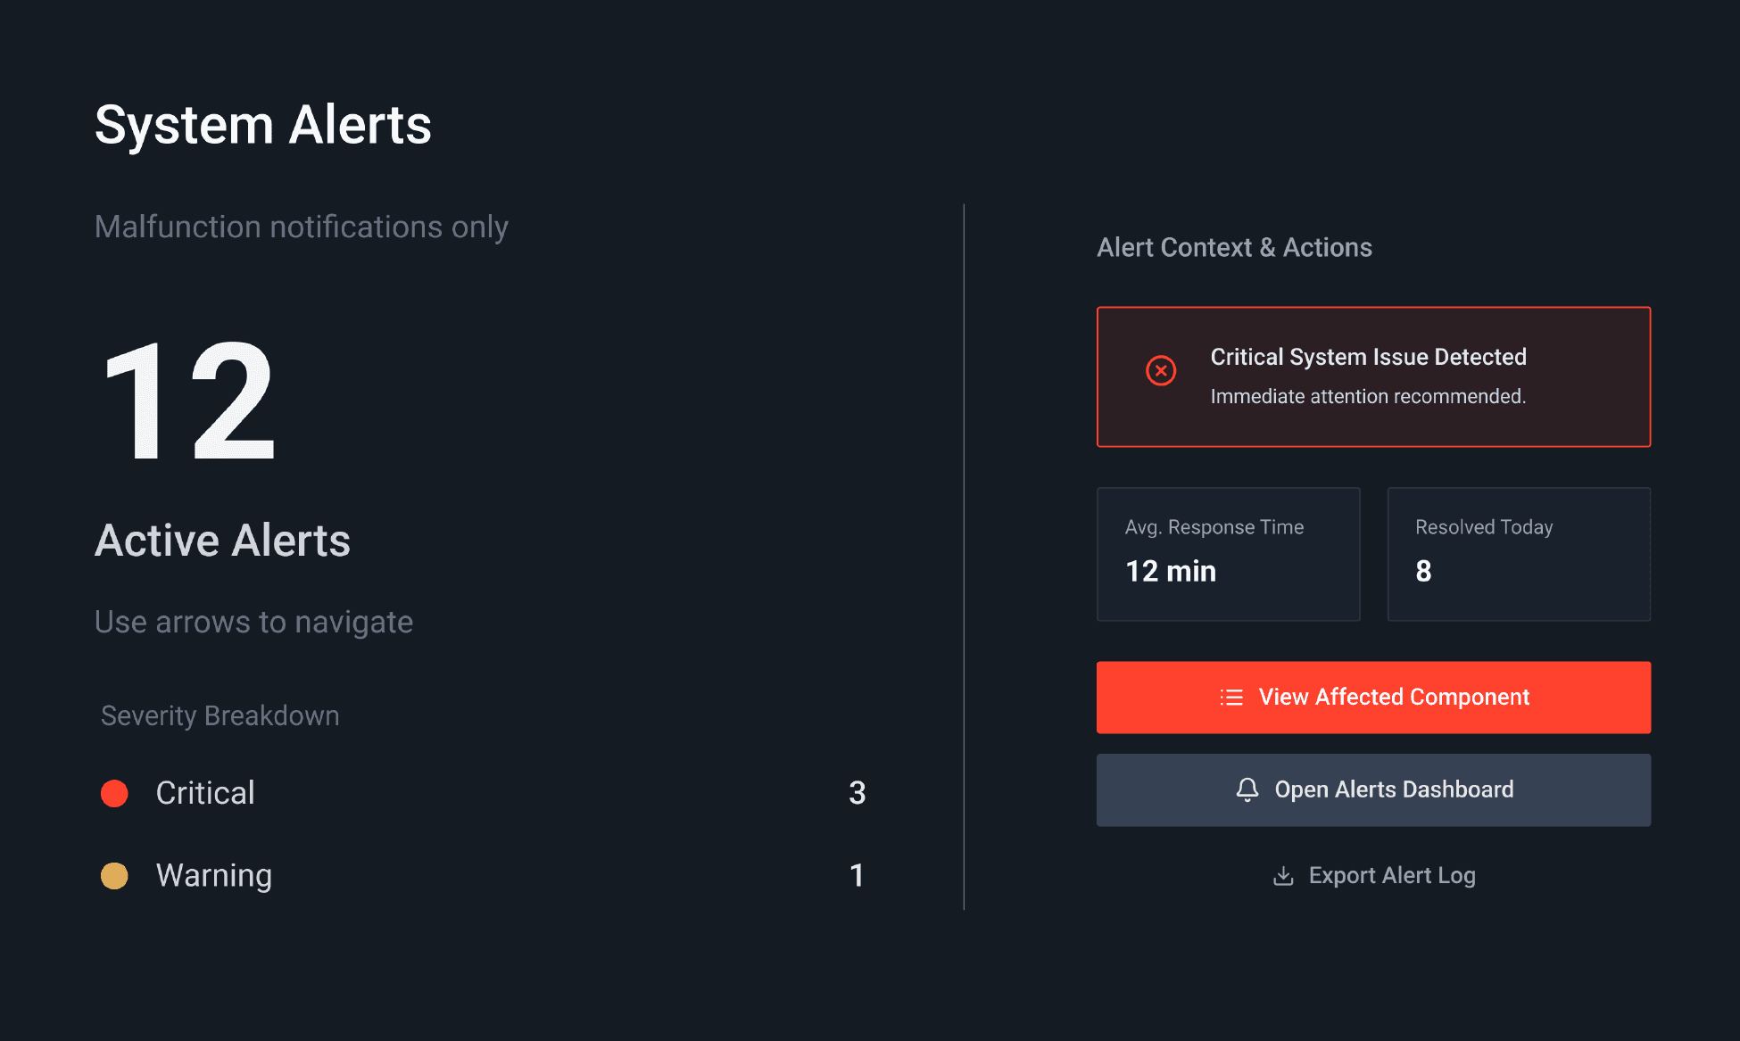Click the Alert Context & Actions header
This screenshot has width=1740, height=1041.
click(x=1235, y=247)
